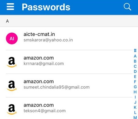
Task: Tap Amazon logo for tekson4@gmail.com
Action: point(12,109)
